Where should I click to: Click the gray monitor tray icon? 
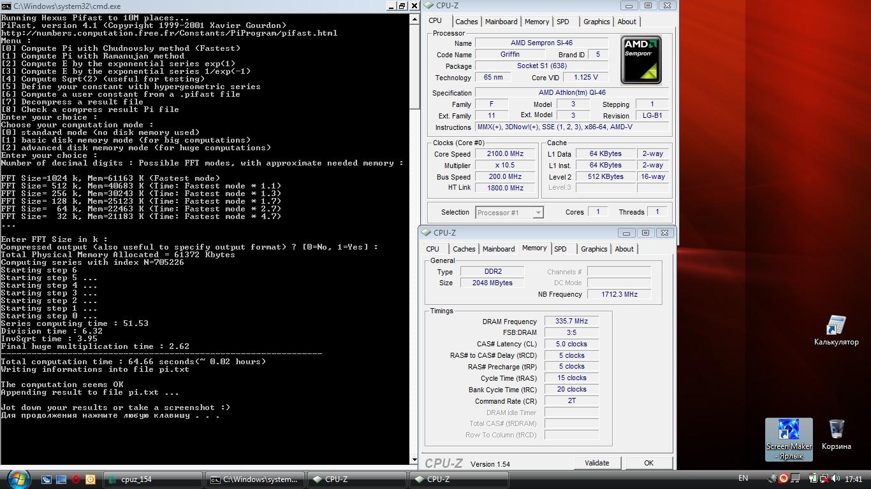coord(795,478)
